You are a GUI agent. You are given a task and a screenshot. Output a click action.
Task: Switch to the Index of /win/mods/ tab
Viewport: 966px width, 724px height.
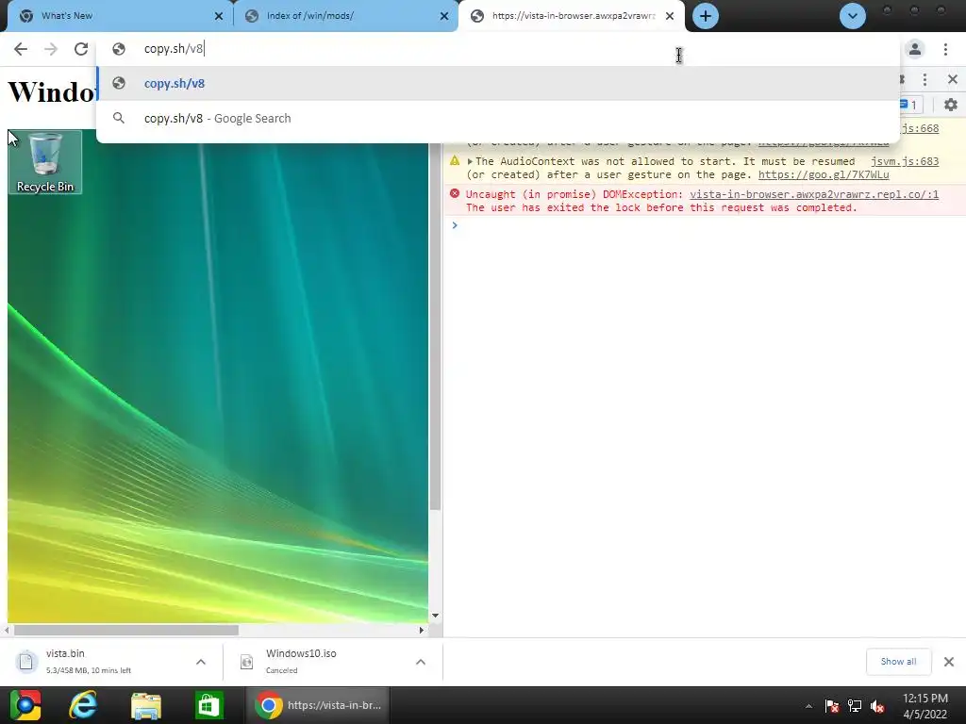[x=345, y=16]
